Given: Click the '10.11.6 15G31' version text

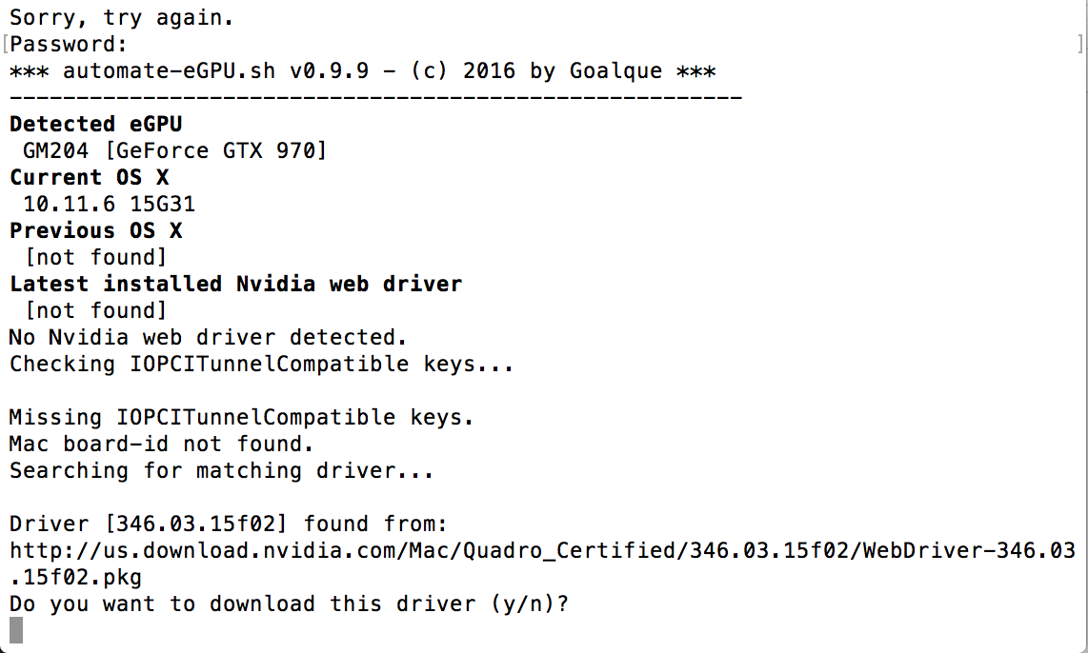Looking at the screenshot, I should [x=109, y=204].
